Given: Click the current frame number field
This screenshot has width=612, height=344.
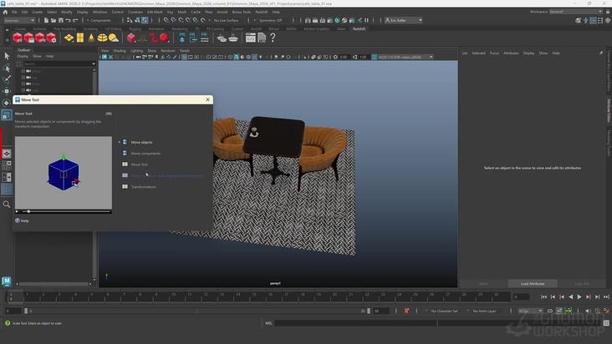Looking at the screenshot, I should pyautogui.click(x=521, y=297).
